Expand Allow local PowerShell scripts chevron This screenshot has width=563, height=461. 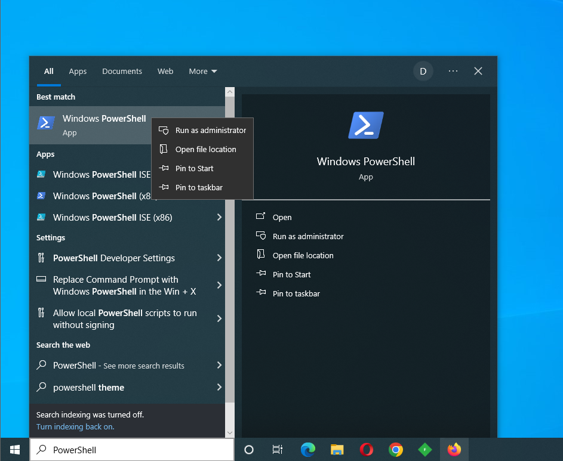(x=219, y=318)
